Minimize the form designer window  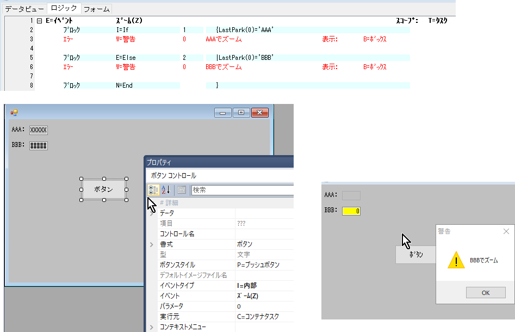222,113
